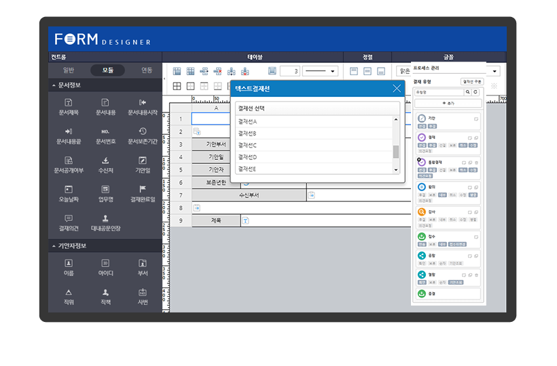Select the 오늘날짜 module icon
Viewport: 557px width, 366px height.
[69, 190]
